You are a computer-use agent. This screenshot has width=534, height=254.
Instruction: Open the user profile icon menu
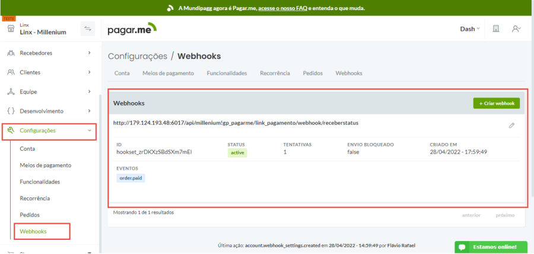coord(516,29)
